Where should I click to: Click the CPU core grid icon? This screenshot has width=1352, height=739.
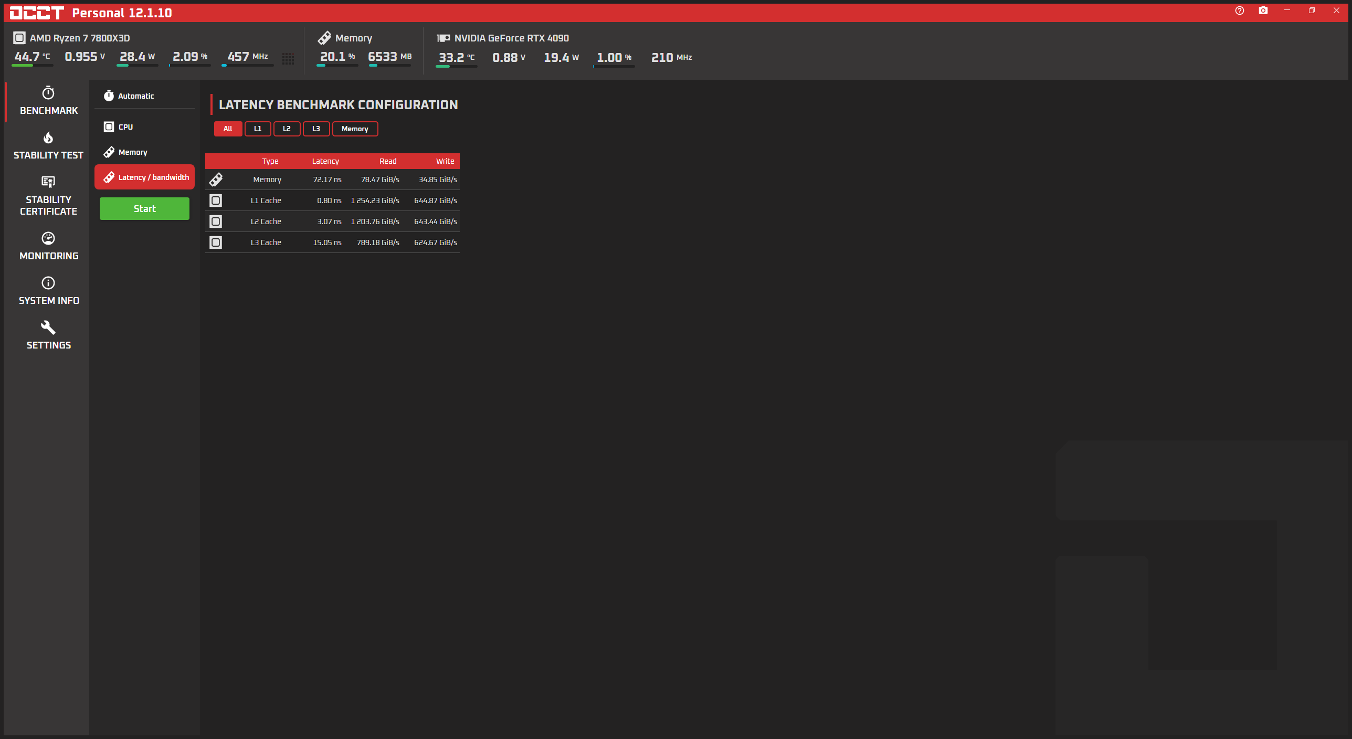pos(288,58)
